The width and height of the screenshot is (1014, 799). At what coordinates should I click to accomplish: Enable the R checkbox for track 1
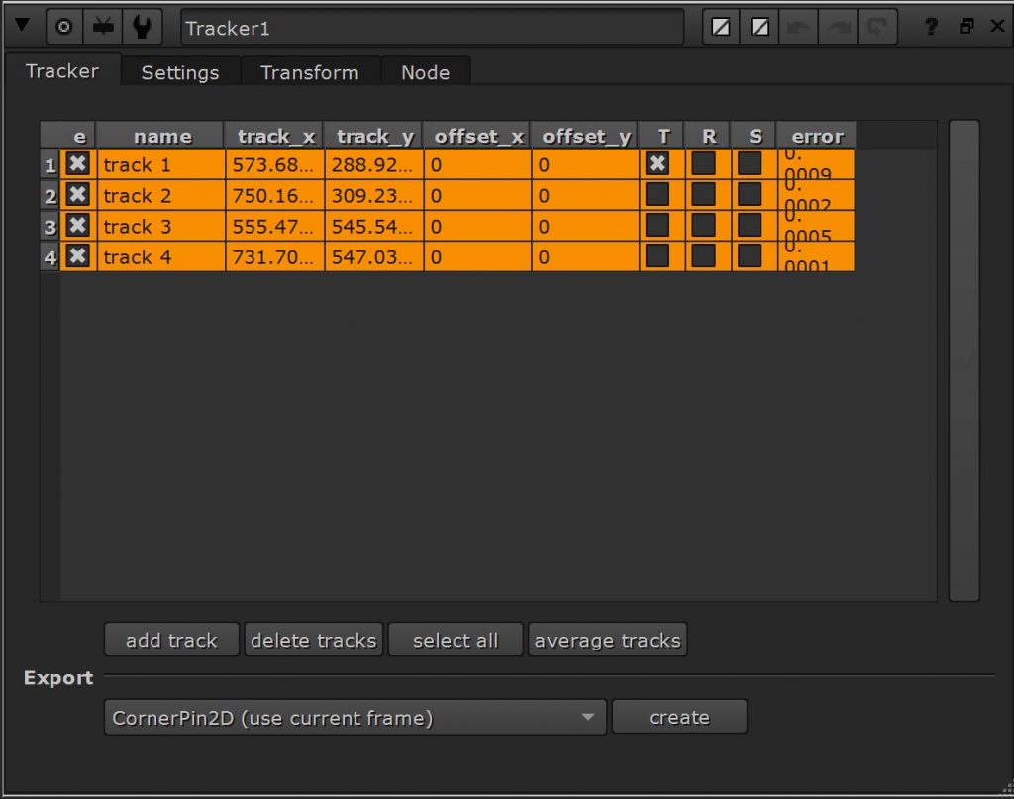tap(705, 164)
